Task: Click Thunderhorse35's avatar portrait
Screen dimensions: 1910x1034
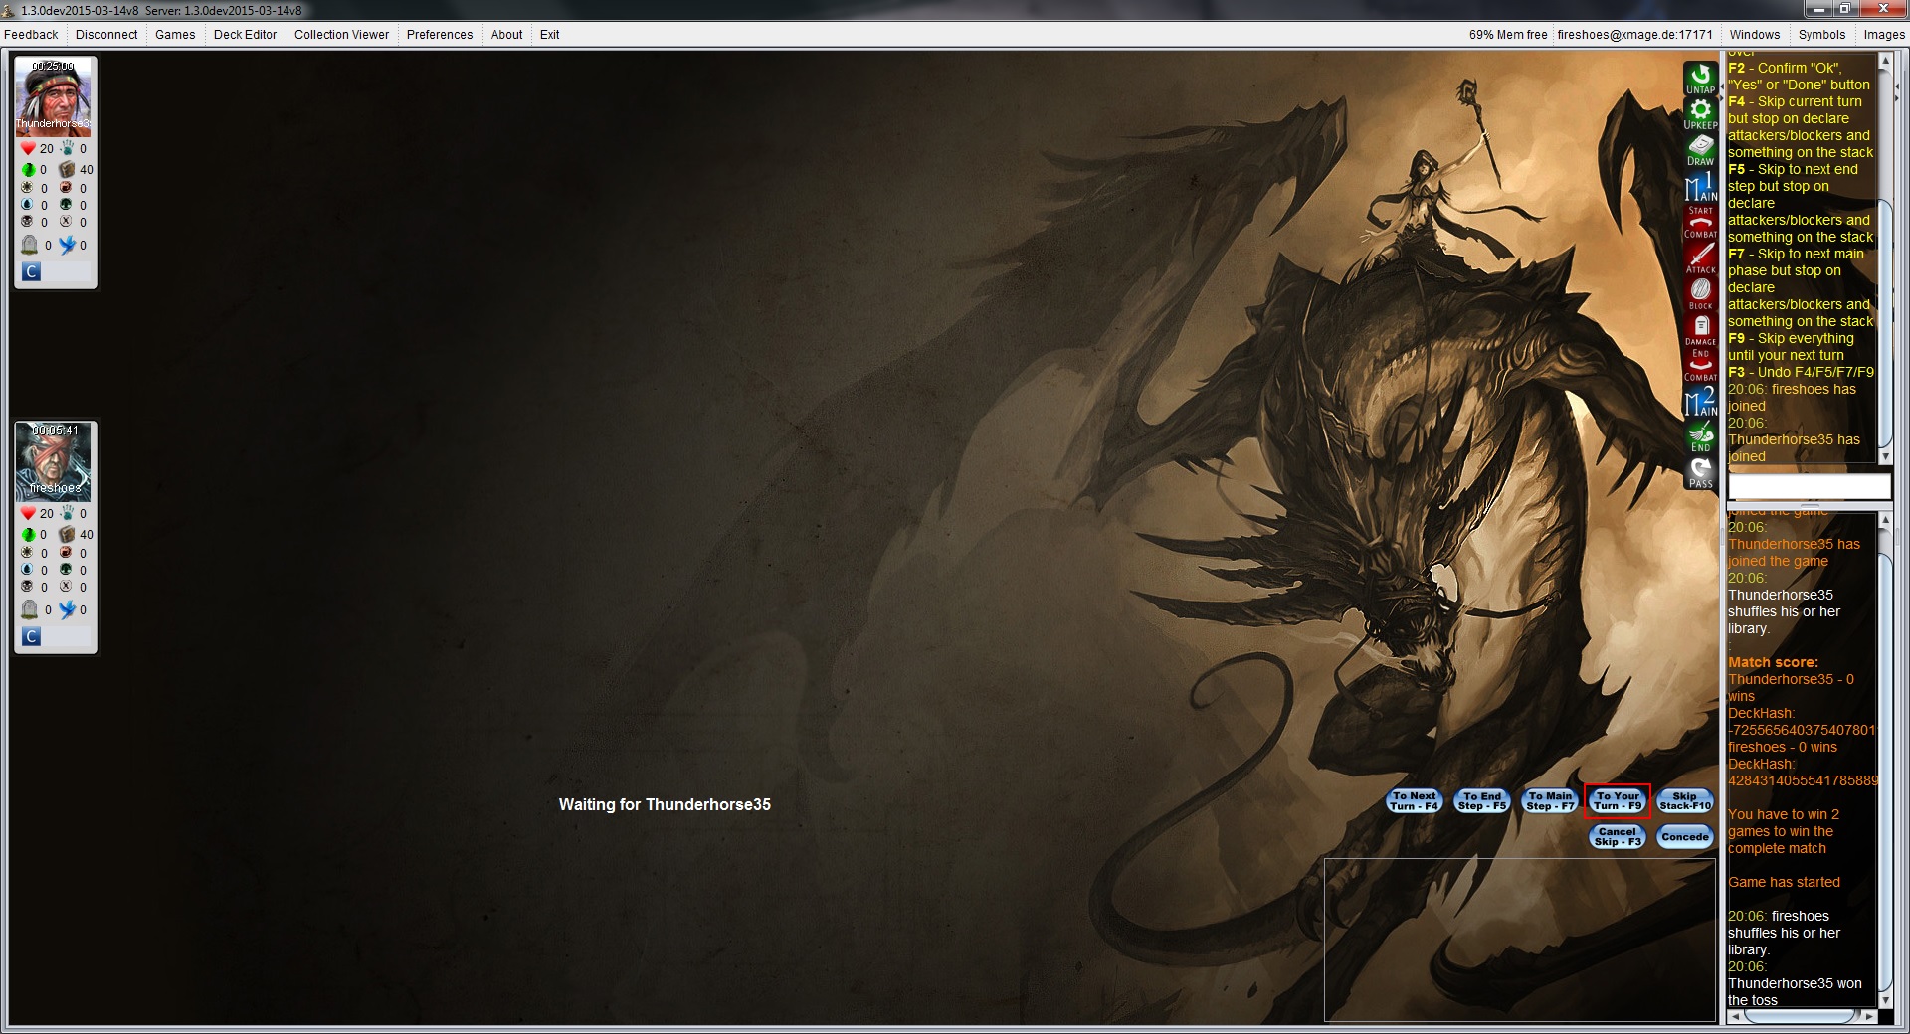Action: pyautogui.click(x=54, y=97)
